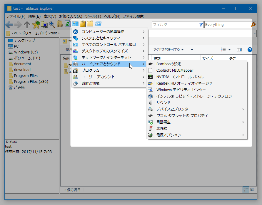Open the お気に入り(A) menu
This screenshot has width=262, height=205.
tap(71, 16)
